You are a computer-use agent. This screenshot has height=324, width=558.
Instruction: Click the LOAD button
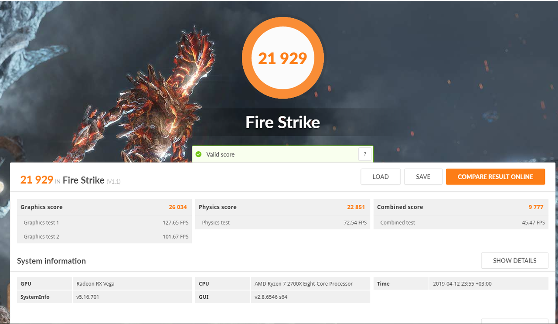(381, 177)
